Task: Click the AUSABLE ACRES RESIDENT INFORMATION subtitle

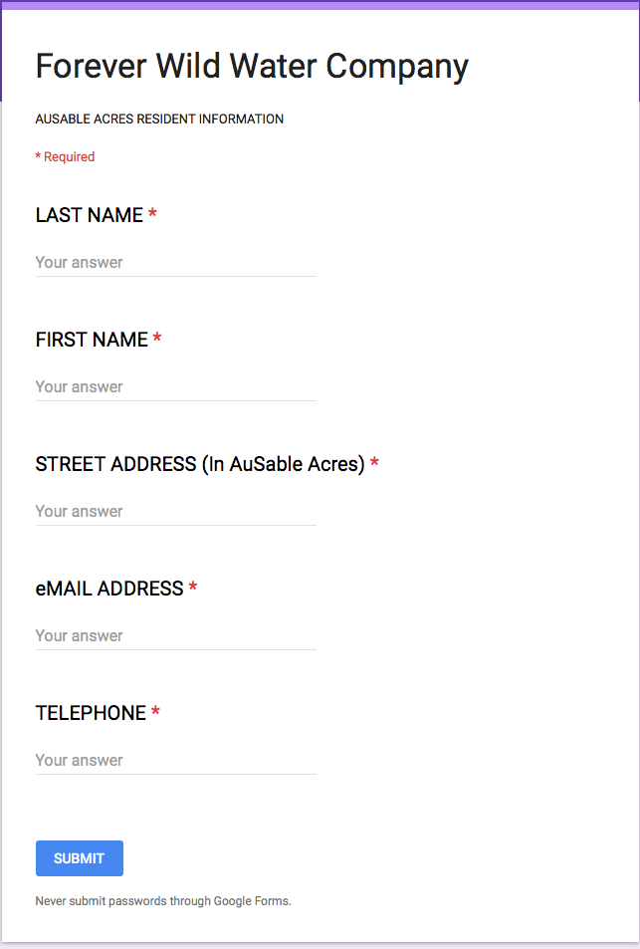Action: pos(159,119)
